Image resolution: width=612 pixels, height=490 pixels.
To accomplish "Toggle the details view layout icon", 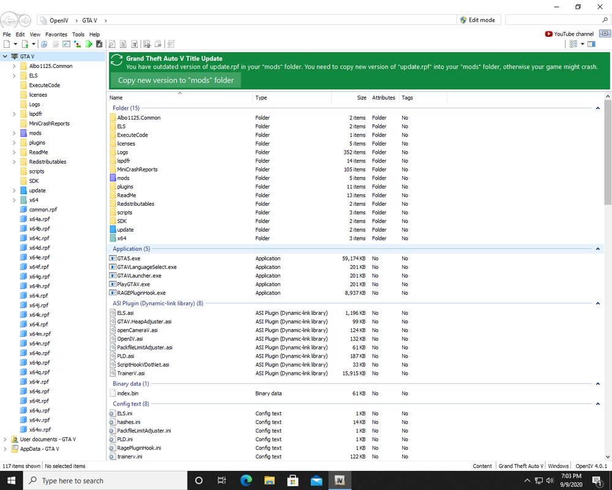I will (574, 44).
